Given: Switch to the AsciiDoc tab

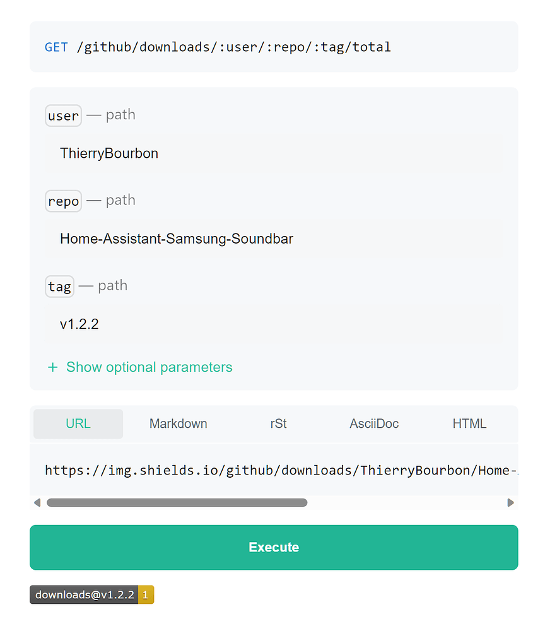Looking at the screenshot, I should tap(373, 423).
